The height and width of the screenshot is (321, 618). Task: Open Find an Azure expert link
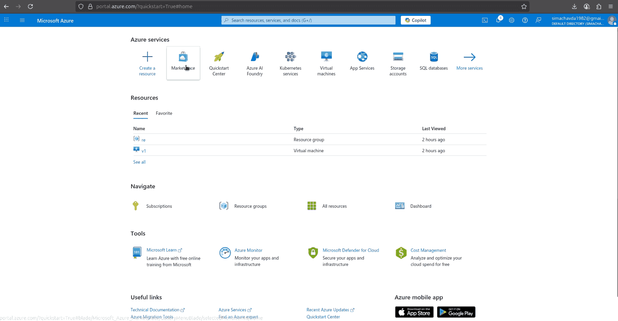[x=238, y=317]
